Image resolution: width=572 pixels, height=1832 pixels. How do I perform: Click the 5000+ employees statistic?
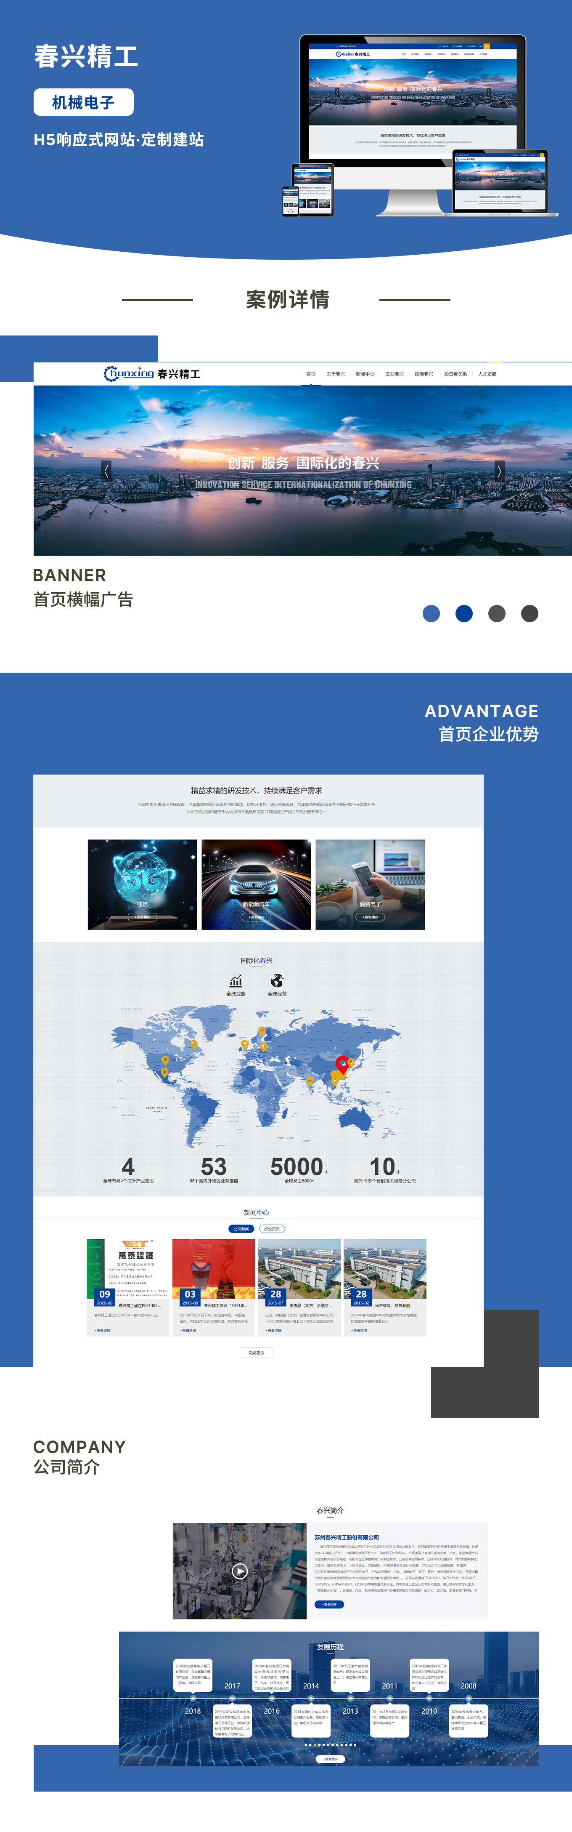click(x=299, y=1170)
